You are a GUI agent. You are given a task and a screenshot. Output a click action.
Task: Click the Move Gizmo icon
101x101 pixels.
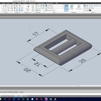79,6
